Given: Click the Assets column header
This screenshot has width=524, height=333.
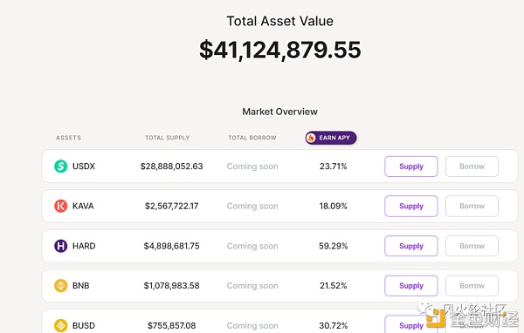Looking at the screenshot, I should tap(68, 138).
